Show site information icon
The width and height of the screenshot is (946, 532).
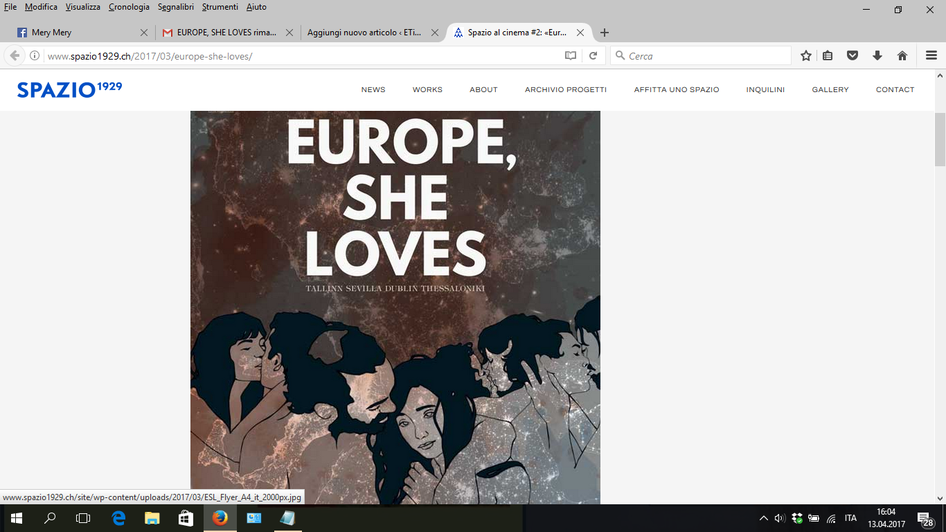pyautogui.click(x=35, y=55)
